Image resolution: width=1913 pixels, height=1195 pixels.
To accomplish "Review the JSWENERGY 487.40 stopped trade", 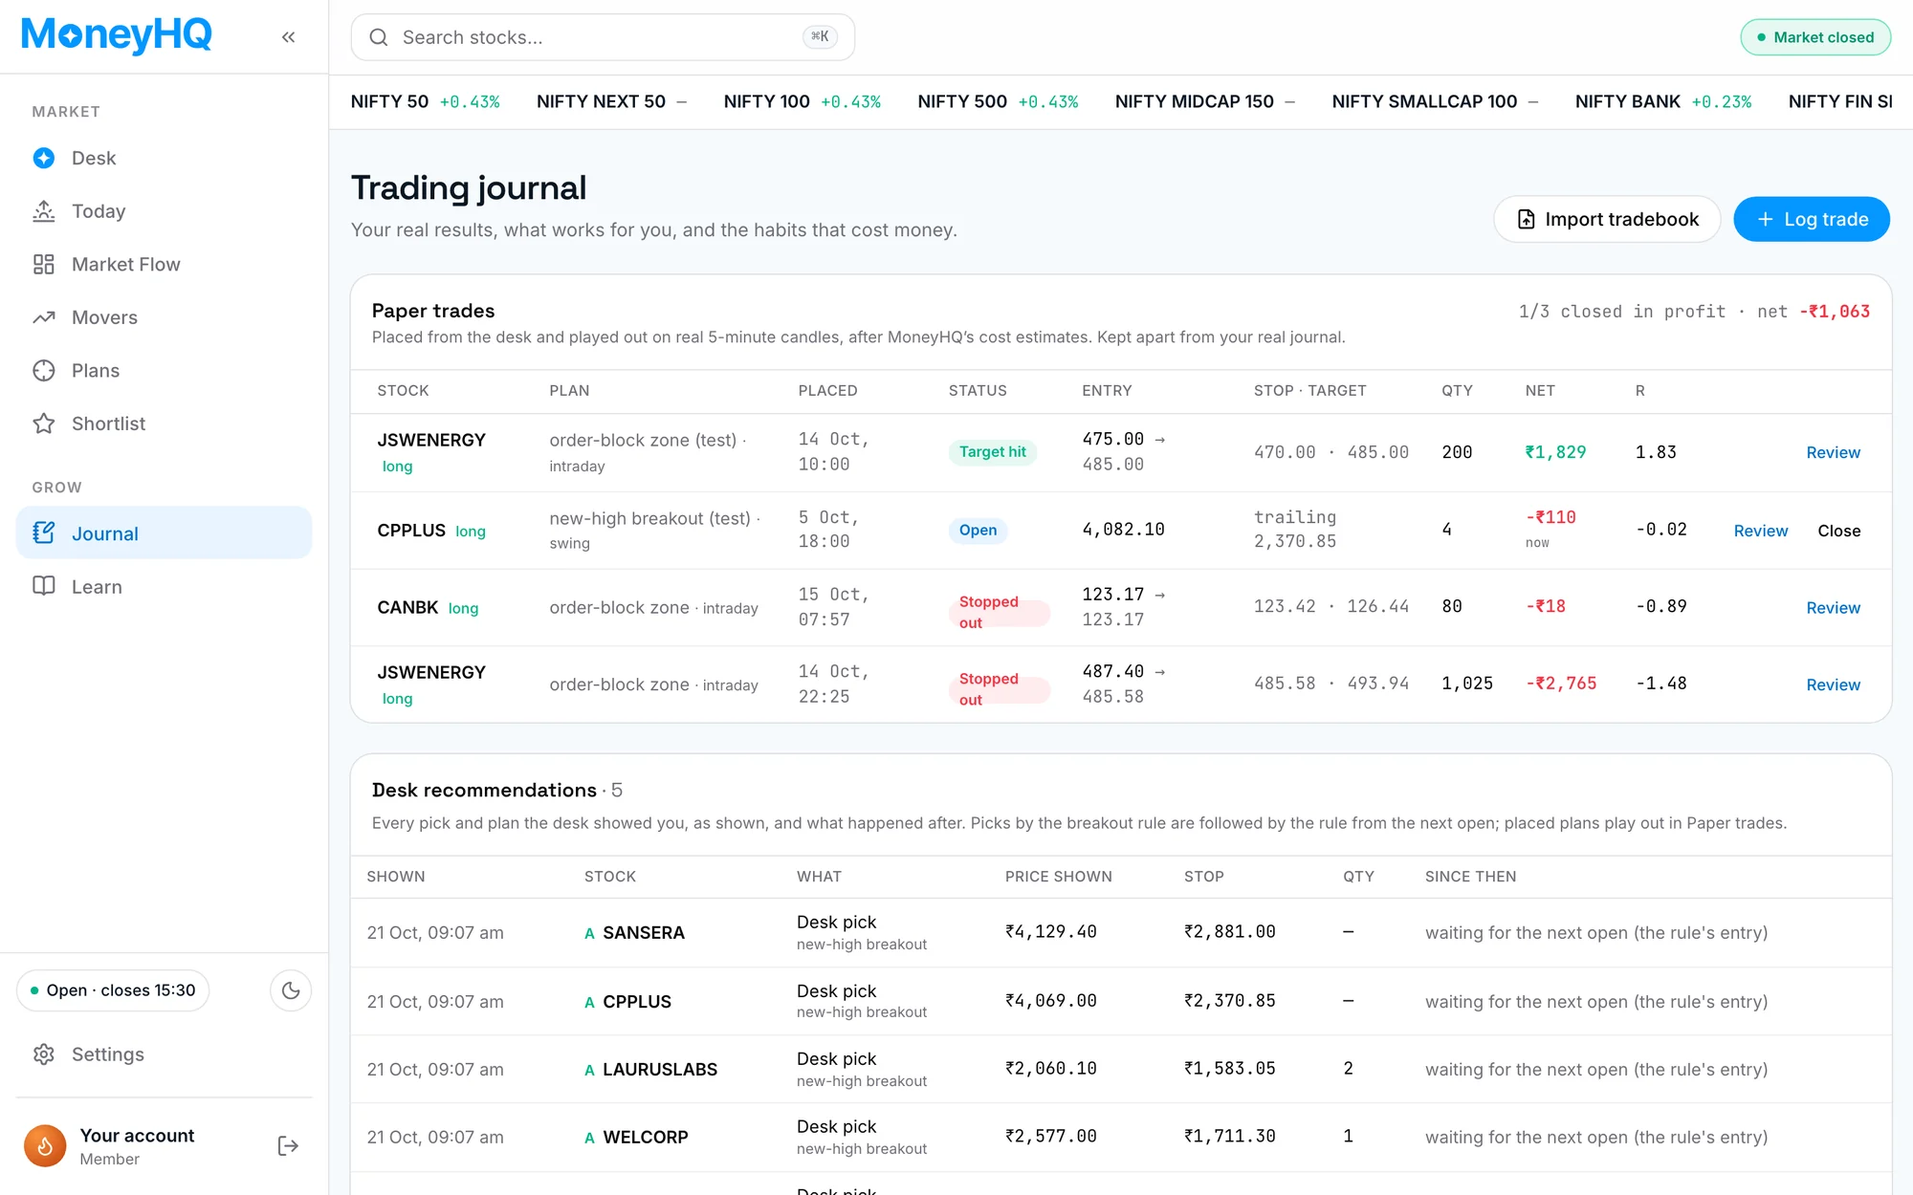I will [x=1833, y=684].
